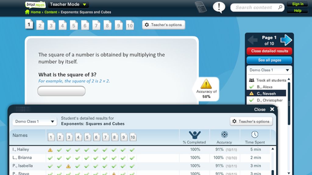Click Brianna's page 1 checkmark

coord(50,158)
